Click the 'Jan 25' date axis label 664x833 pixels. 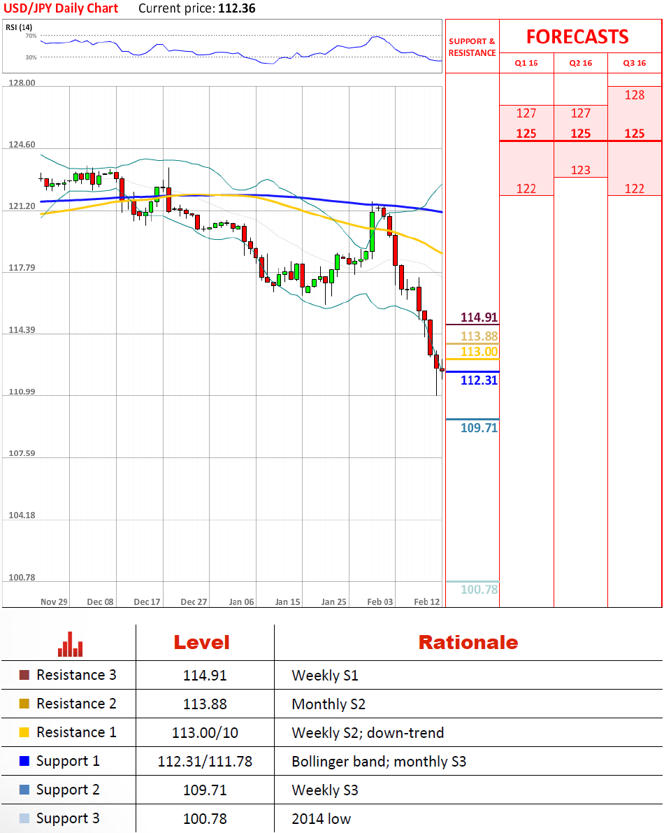click(334, 602)
